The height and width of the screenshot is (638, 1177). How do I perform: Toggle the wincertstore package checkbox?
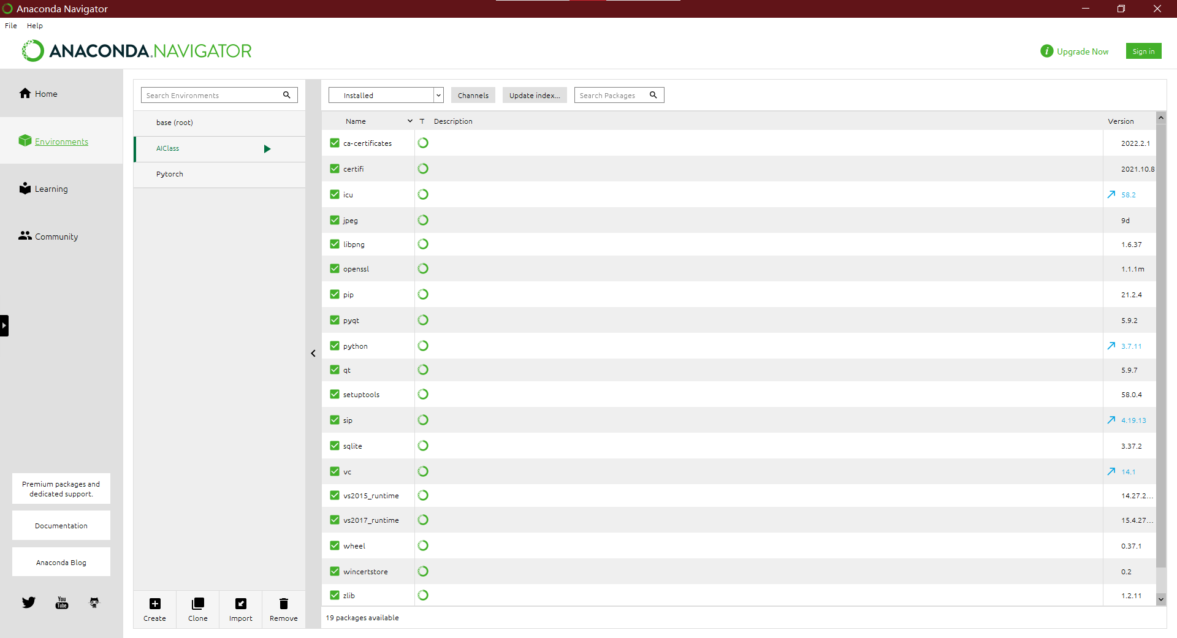point(335,571)
